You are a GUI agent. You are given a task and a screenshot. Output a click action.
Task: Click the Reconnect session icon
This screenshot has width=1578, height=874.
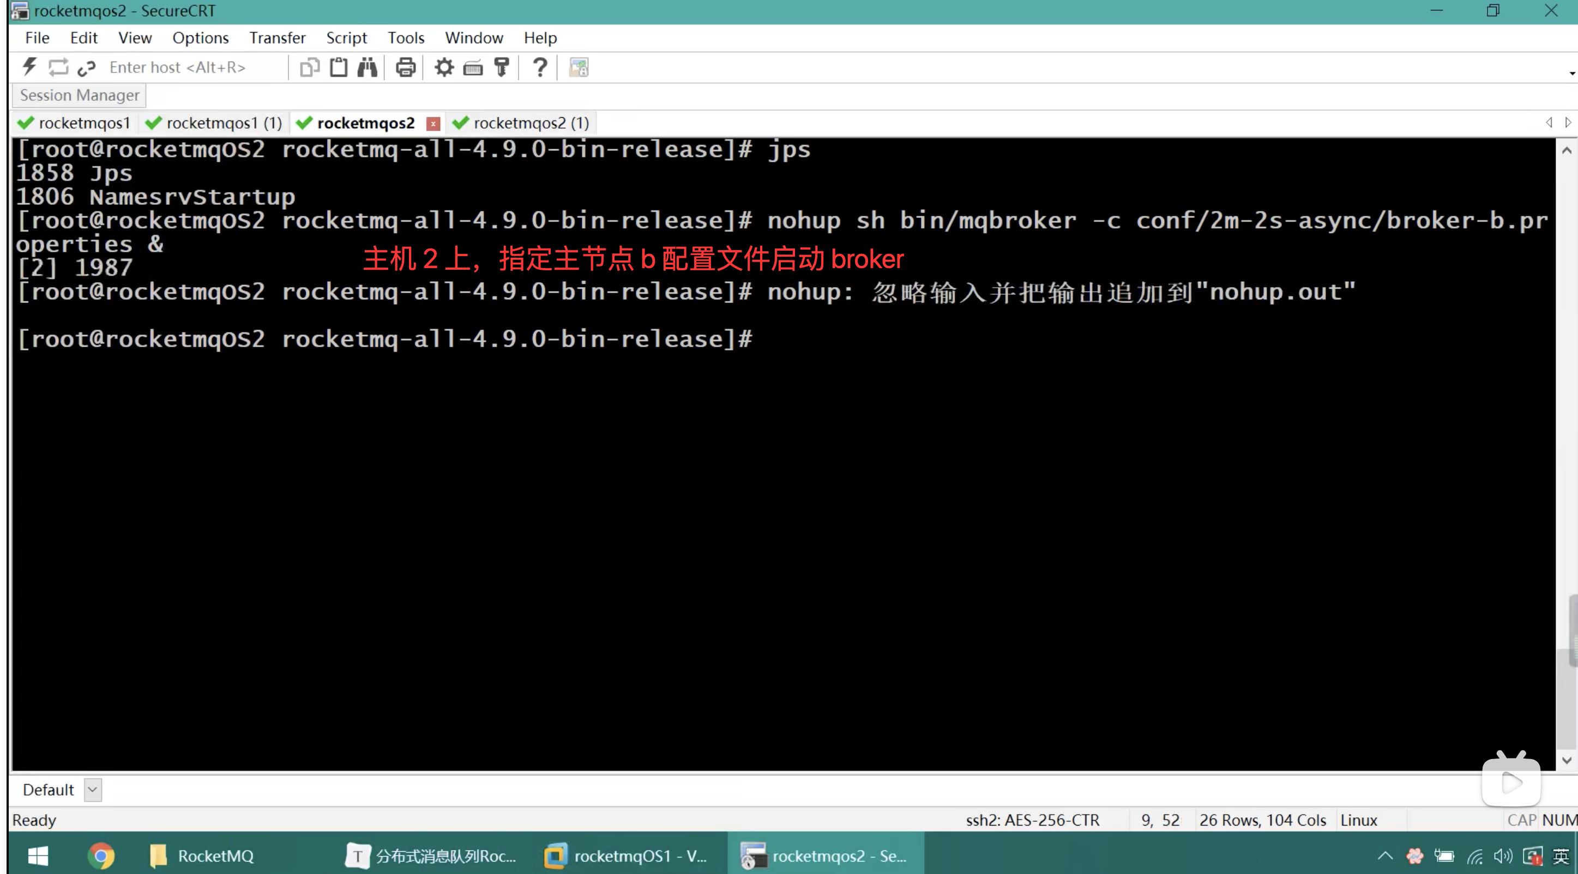tap(58, 66)
